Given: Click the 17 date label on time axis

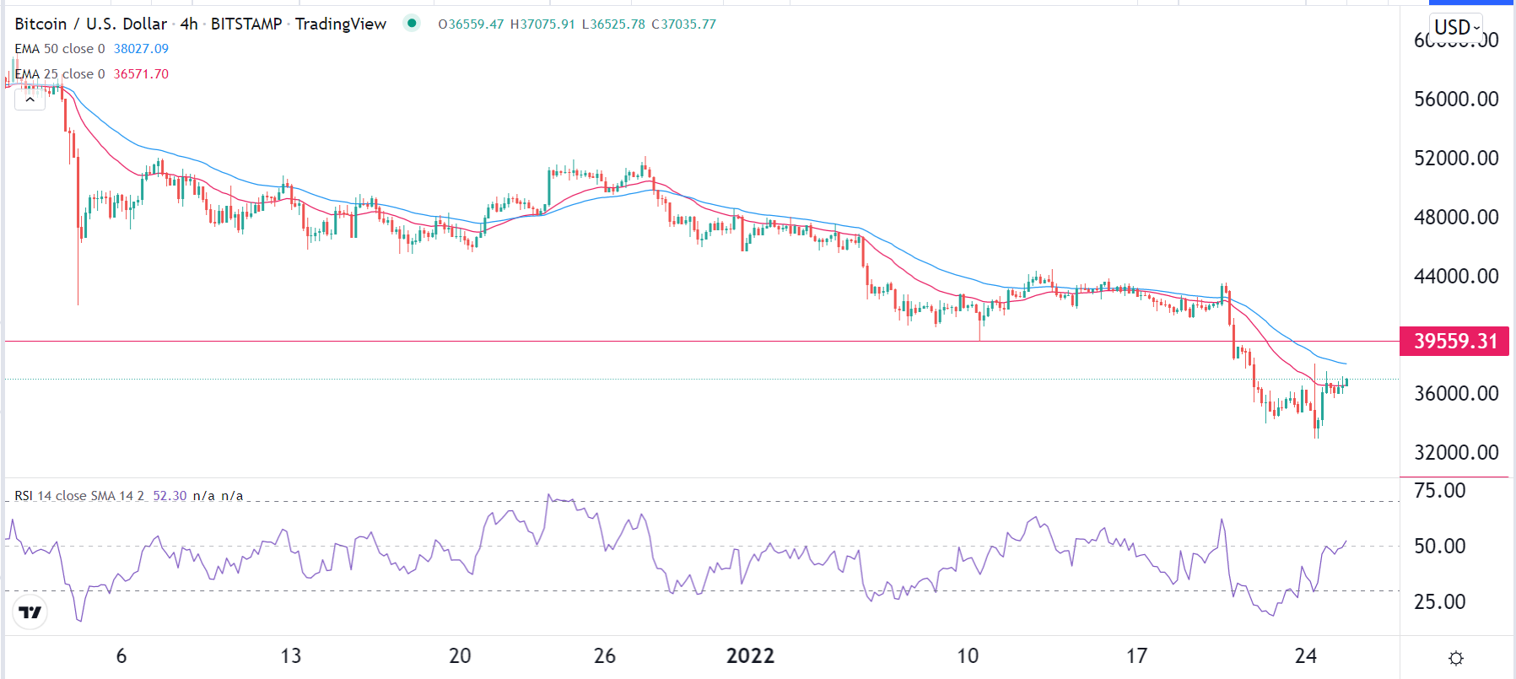Looking at the screenshot, I should click(1136, 656).
